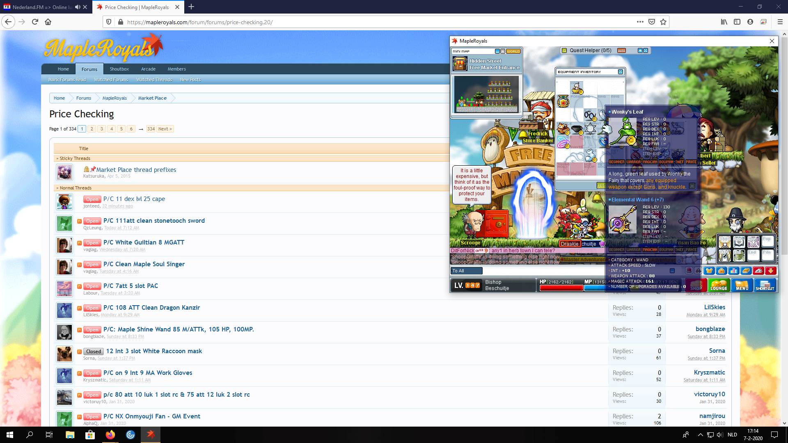Screen dimensions: 788x443
Task: Open the Shoutbox forum tab
Action: [x=119, y=69]
